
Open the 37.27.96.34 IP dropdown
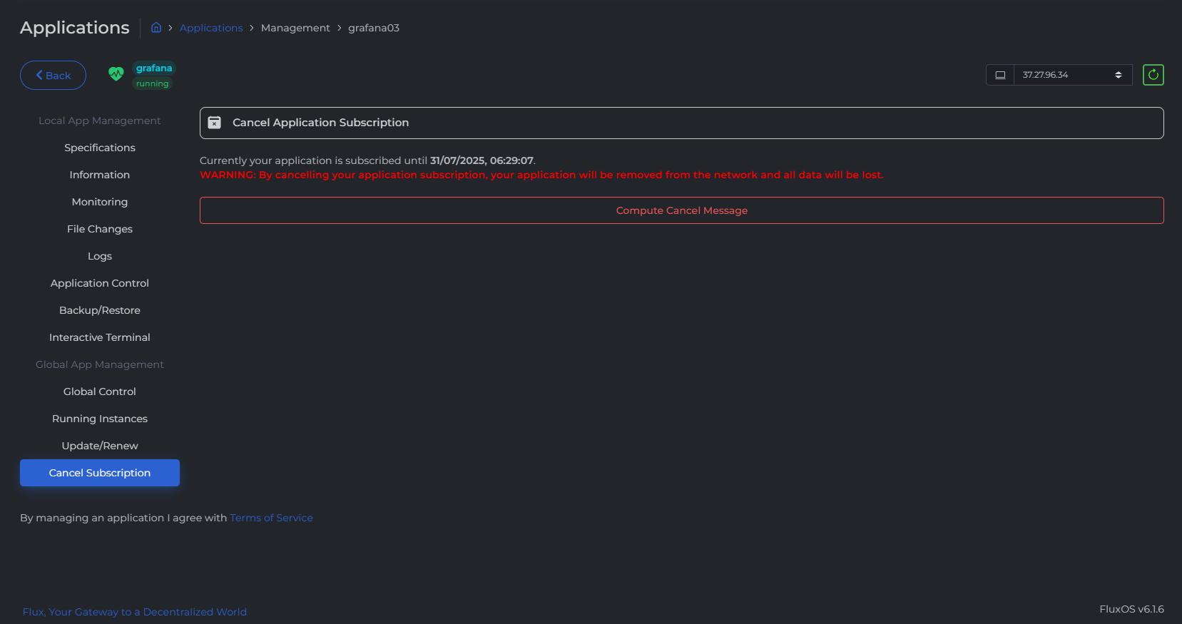tap(1072, 75)
